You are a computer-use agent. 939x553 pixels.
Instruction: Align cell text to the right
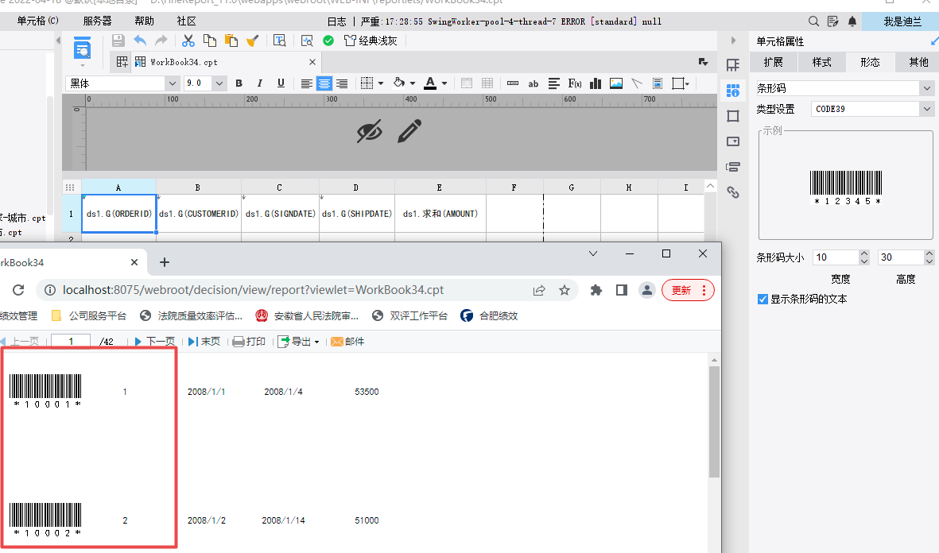pos(342,83)
